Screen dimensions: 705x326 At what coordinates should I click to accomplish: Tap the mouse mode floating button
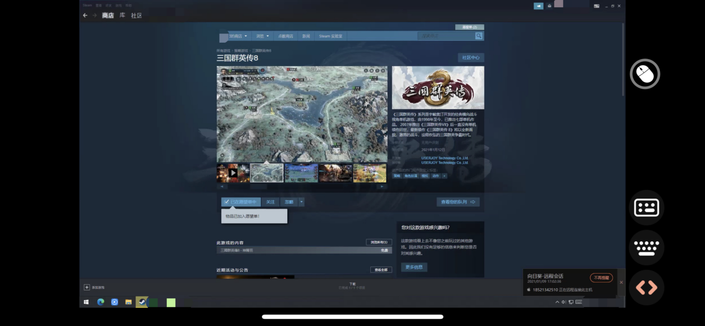pyautogui.click(x=645, y=74)
